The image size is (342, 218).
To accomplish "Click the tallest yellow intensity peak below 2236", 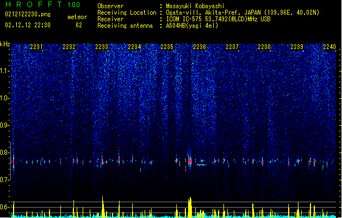I will pyautogui.click(x=190, y=207).
